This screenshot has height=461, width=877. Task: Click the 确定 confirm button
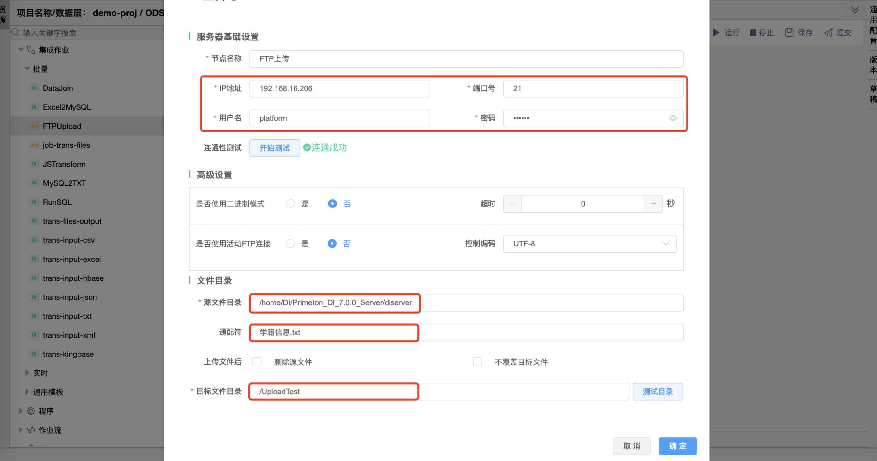pos(677,446)
